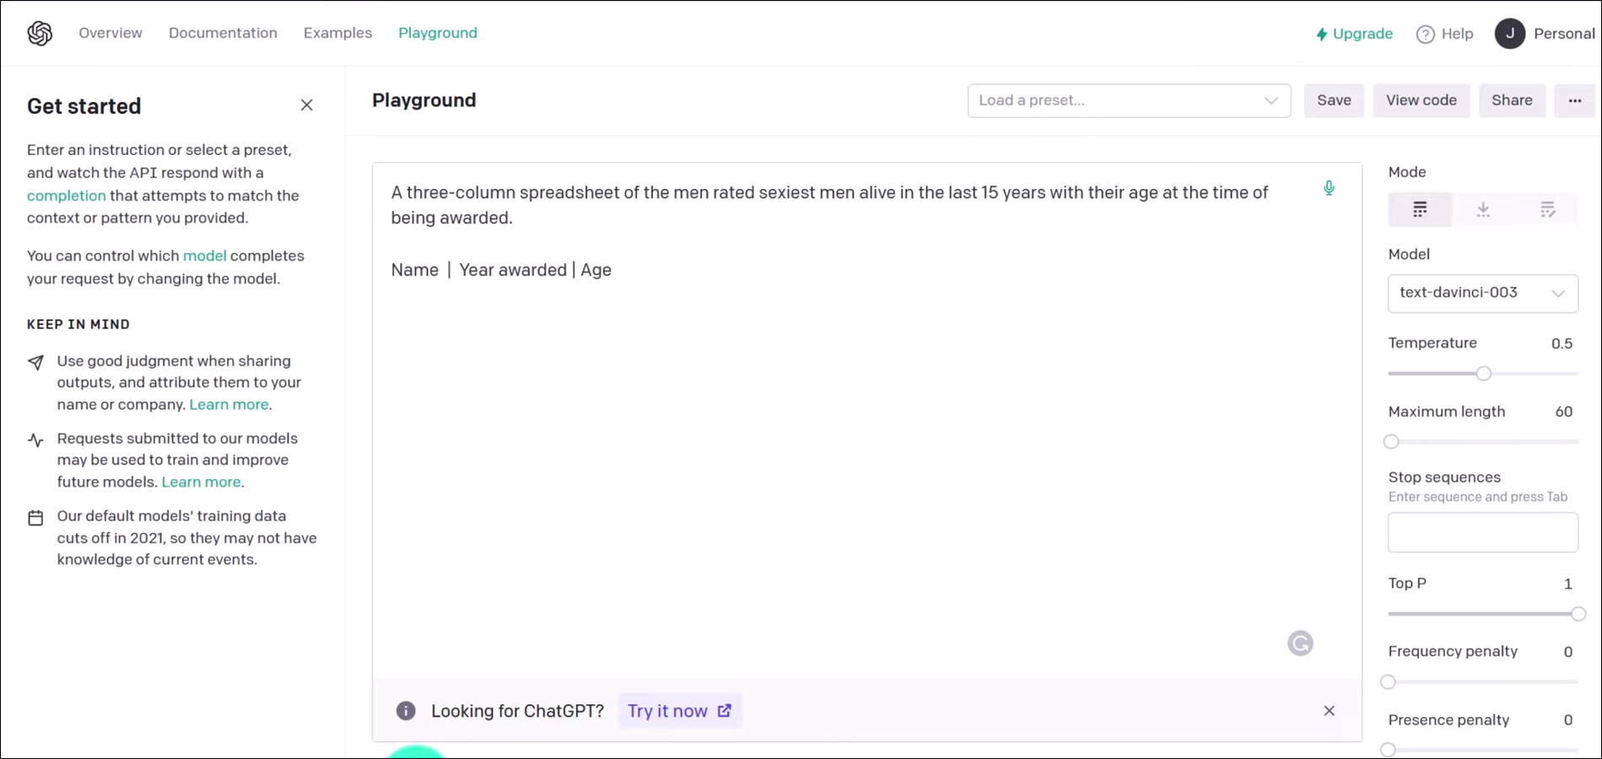Viewport: 1602px width, 759px height.
Task: Dismiss the Looking for ChatGPT banner
Action: pyautogui.click(x=1329, y=711)
